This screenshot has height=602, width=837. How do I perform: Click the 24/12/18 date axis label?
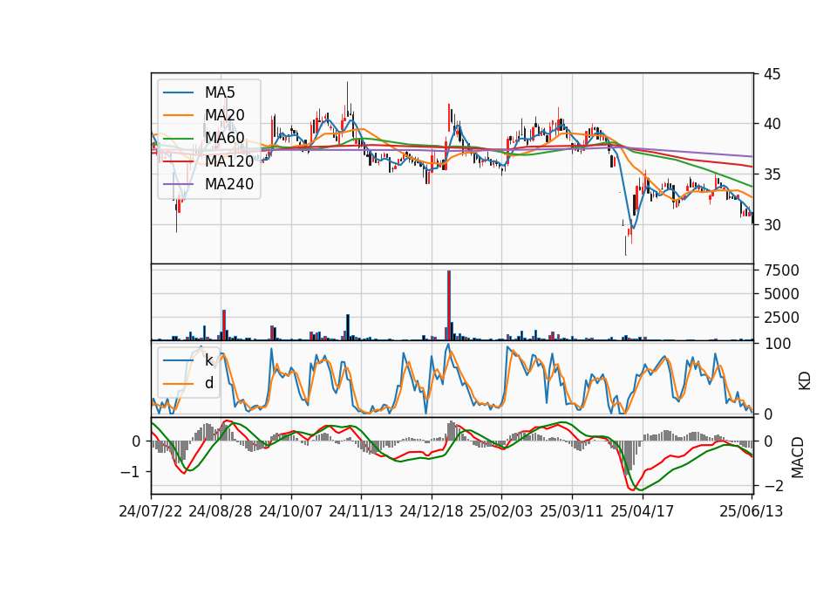click(432, 511)
